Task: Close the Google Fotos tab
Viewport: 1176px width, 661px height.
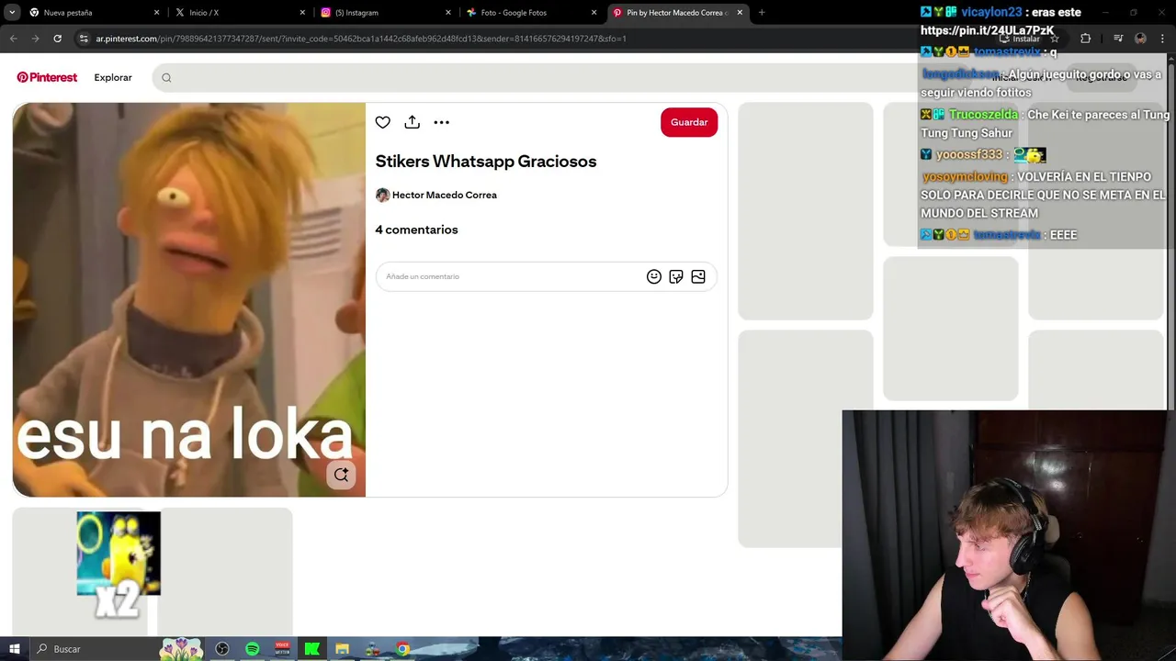Action: point(594,13)
